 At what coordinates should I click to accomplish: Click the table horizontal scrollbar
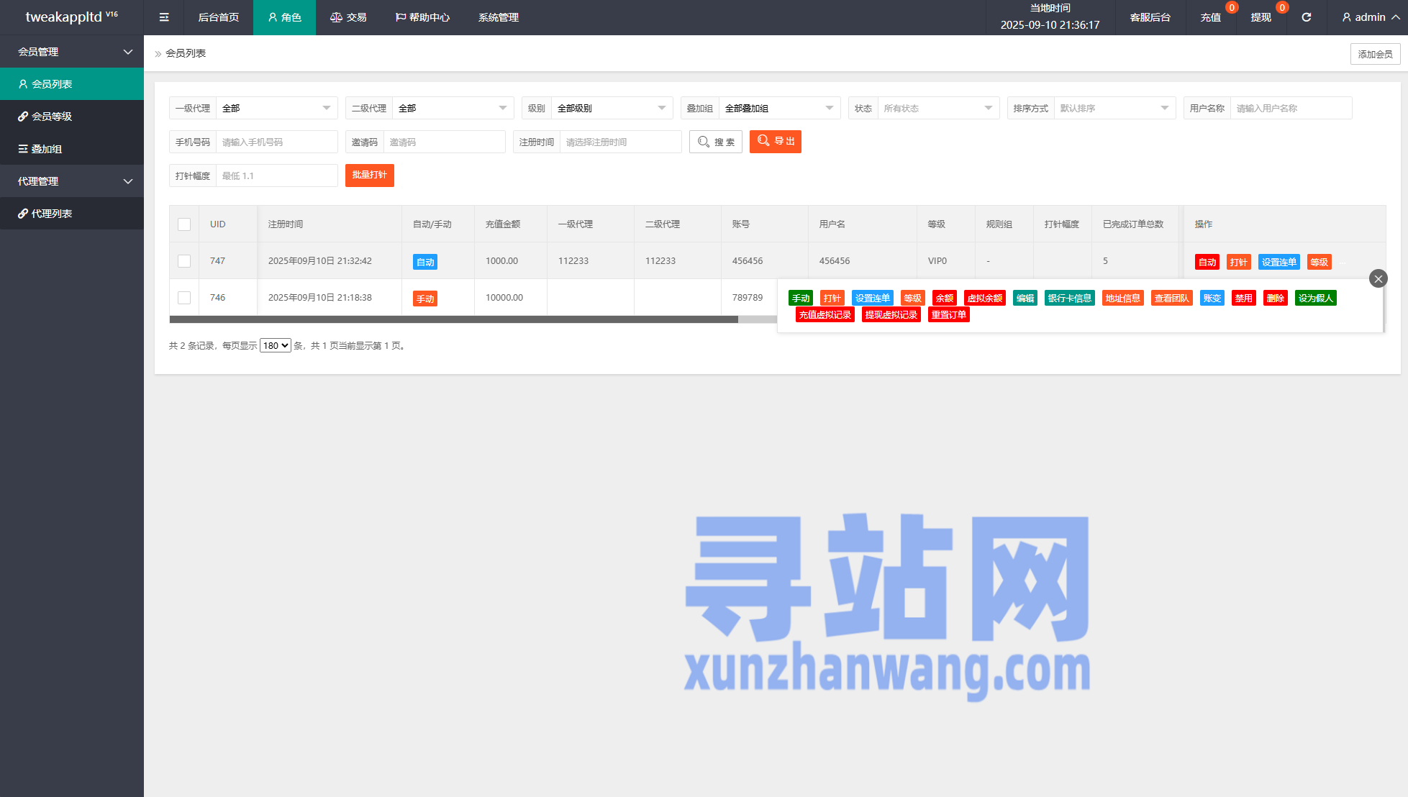pyautogui.click(x=453, y=319)
